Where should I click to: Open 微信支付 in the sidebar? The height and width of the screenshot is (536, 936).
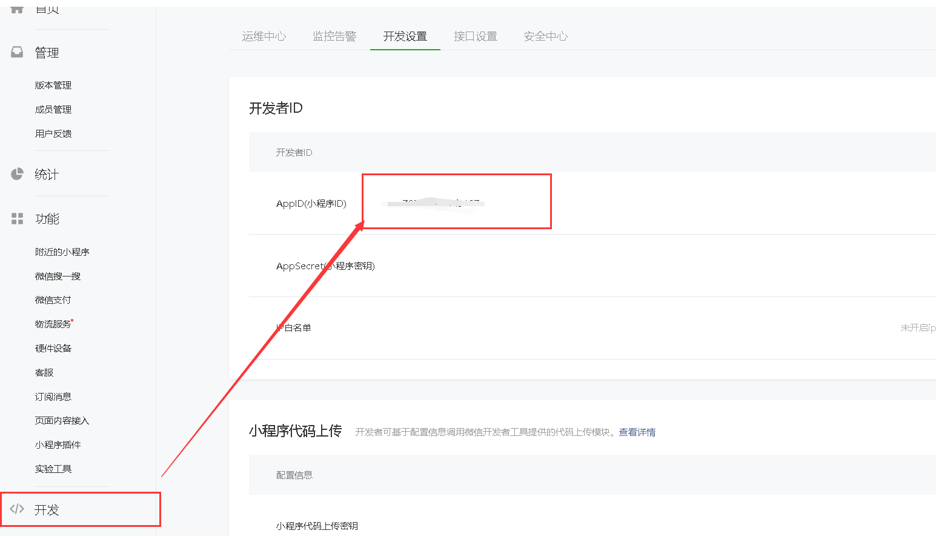[53, 300]
